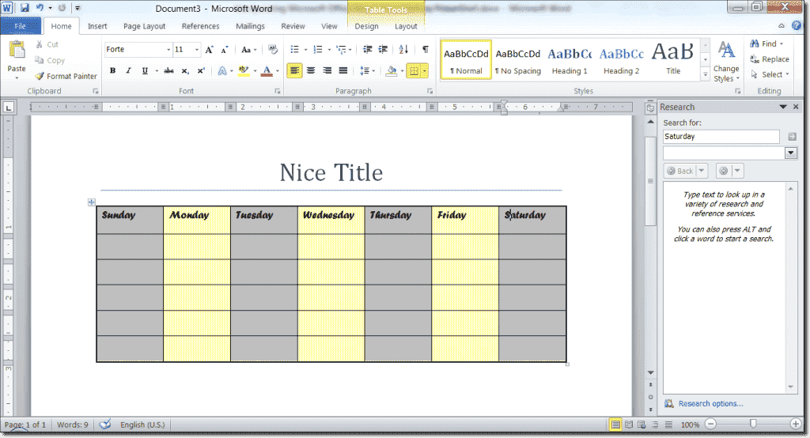Click the Text Highlight Color button
The height and width of the screenshot is (438, 810).
click(244, 71)
